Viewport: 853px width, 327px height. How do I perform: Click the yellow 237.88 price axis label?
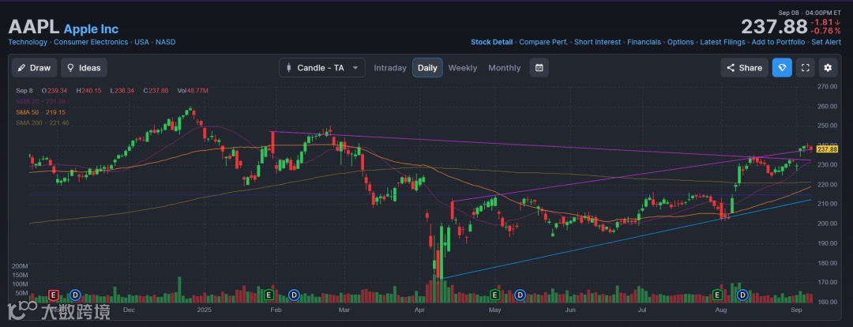827,149
